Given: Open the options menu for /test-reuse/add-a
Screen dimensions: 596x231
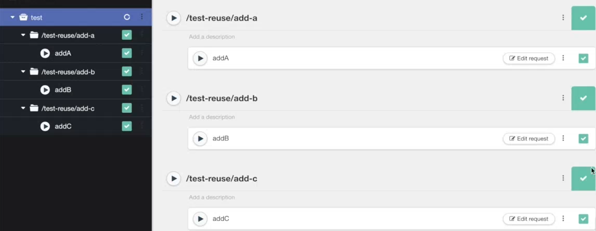Looking at the screenshot, I should pos(563,18).
